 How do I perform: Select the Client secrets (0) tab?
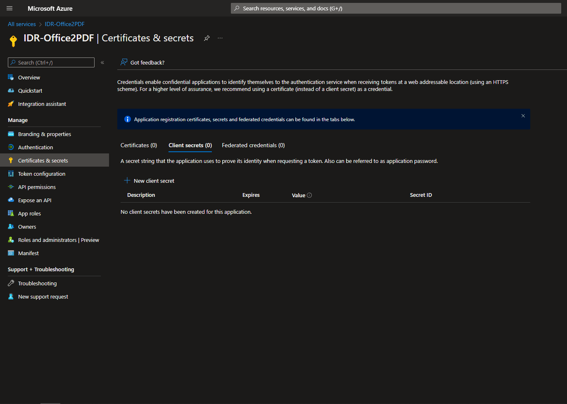point(190,145)
